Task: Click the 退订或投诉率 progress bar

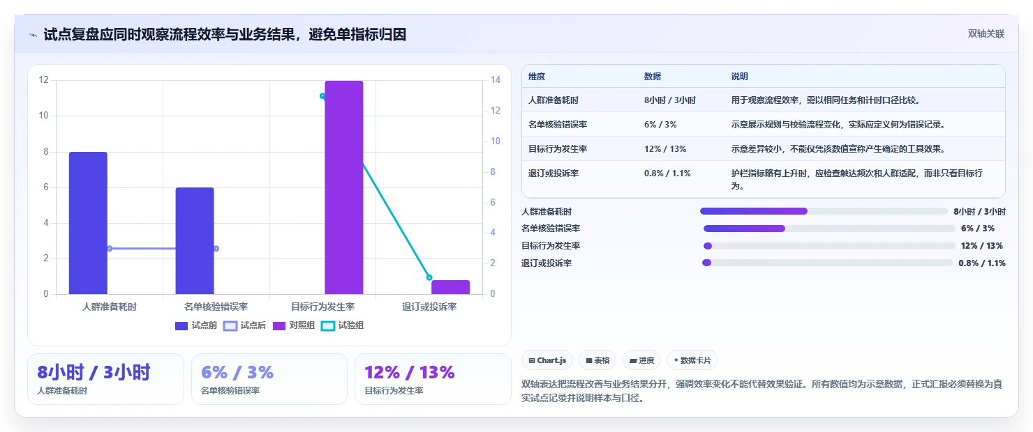Action: 827,263
